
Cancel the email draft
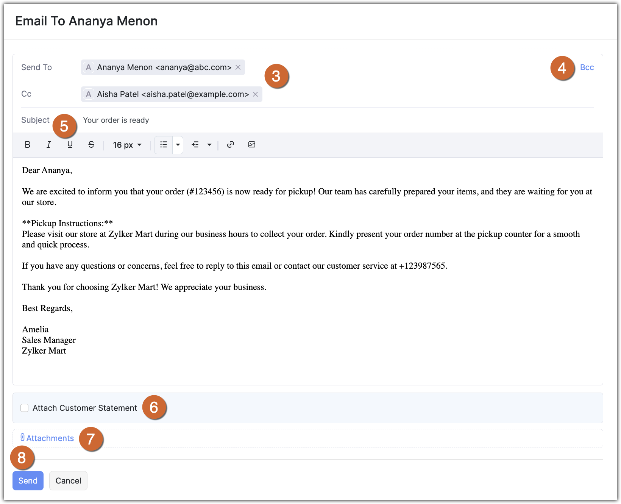(x=68, y=481)
